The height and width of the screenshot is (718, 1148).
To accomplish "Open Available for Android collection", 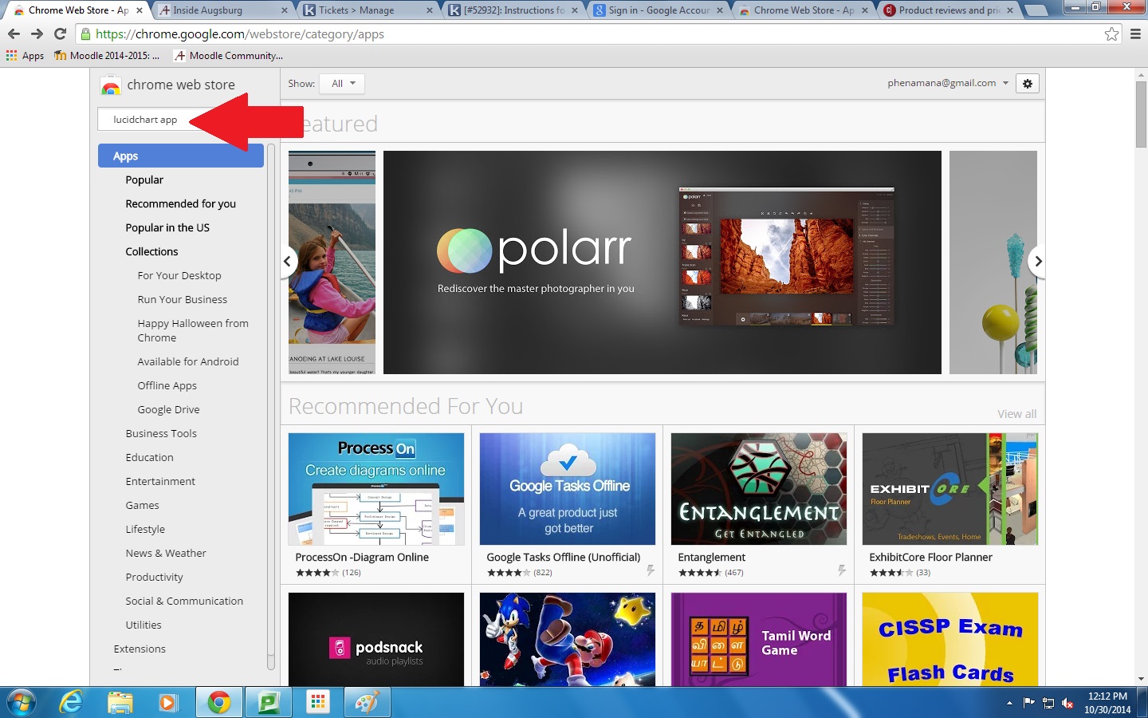I will tap(188, 362).
